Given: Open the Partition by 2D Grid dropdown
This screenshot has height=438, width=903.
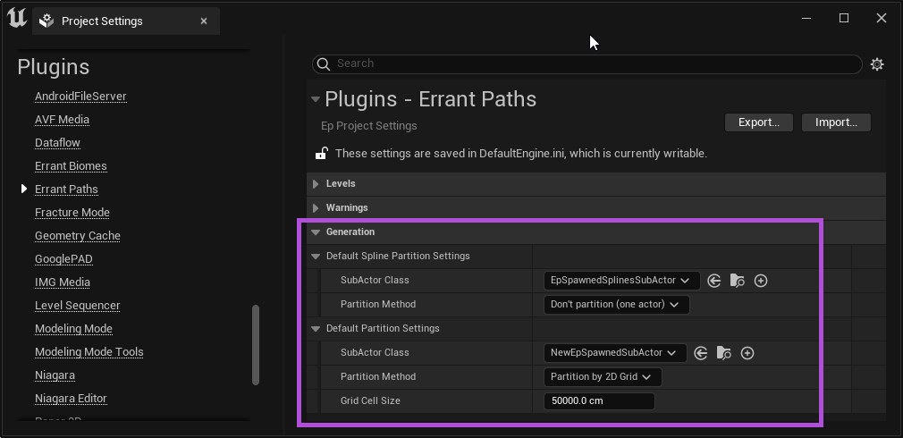Looking at the screenshot, I should click(602, 377).
